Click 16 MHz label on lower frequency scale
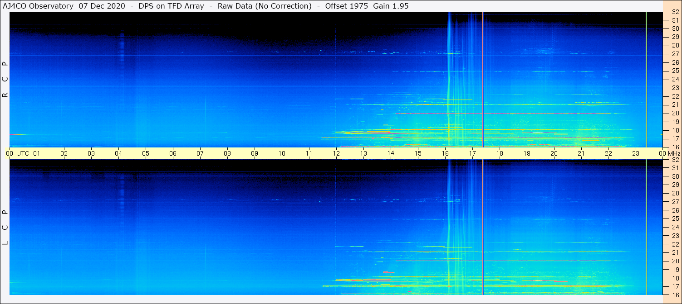 (x=675, y=294)
